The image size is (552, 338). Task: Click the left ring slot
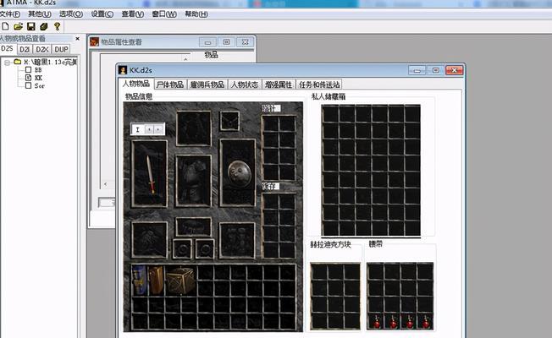182,248
